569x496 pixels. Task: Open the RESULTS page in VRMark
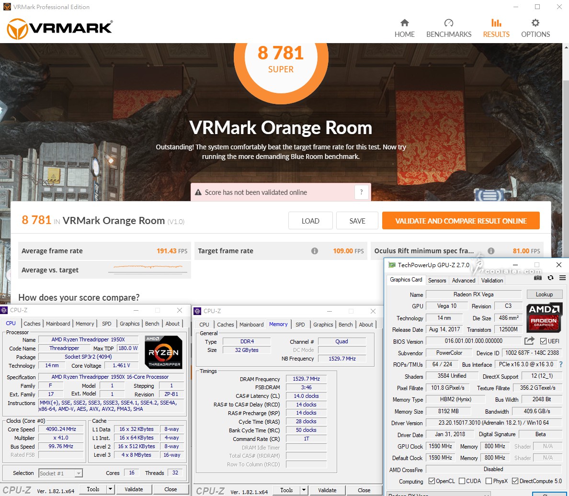pyautogui.click(x=496, y=28)
